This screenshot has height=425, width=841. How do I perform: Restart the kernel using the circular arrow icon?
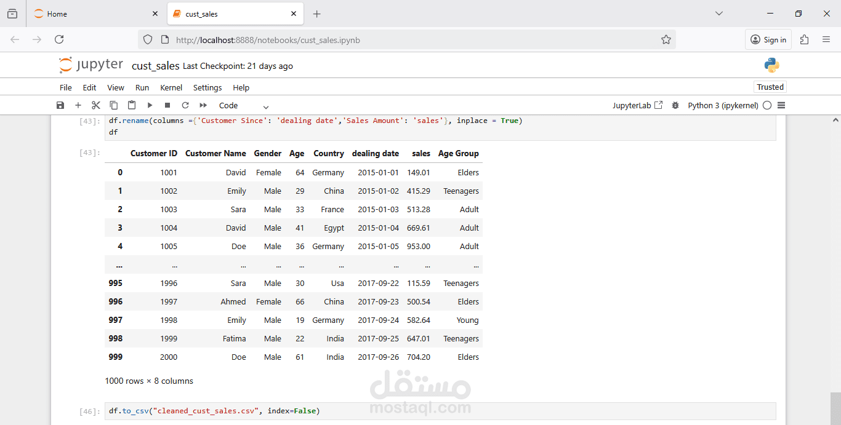[185, 105]
